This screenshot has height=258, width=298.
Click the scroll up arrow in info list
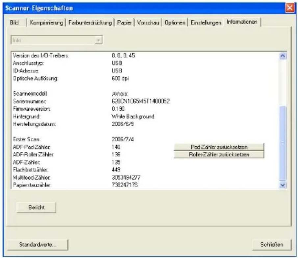click(x=283, y=56)
